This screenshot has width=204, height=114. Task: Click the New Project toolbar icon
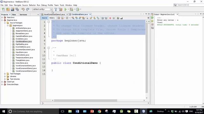click(x=8, y=9)
